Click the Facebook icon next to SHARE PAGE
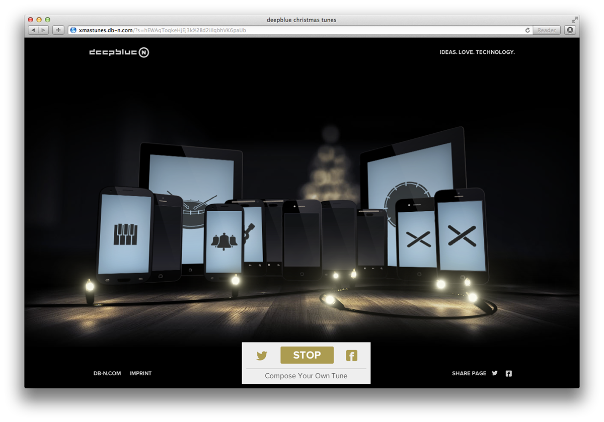Image resolution: width=604 pixels, height=422 pixels. 509,373
